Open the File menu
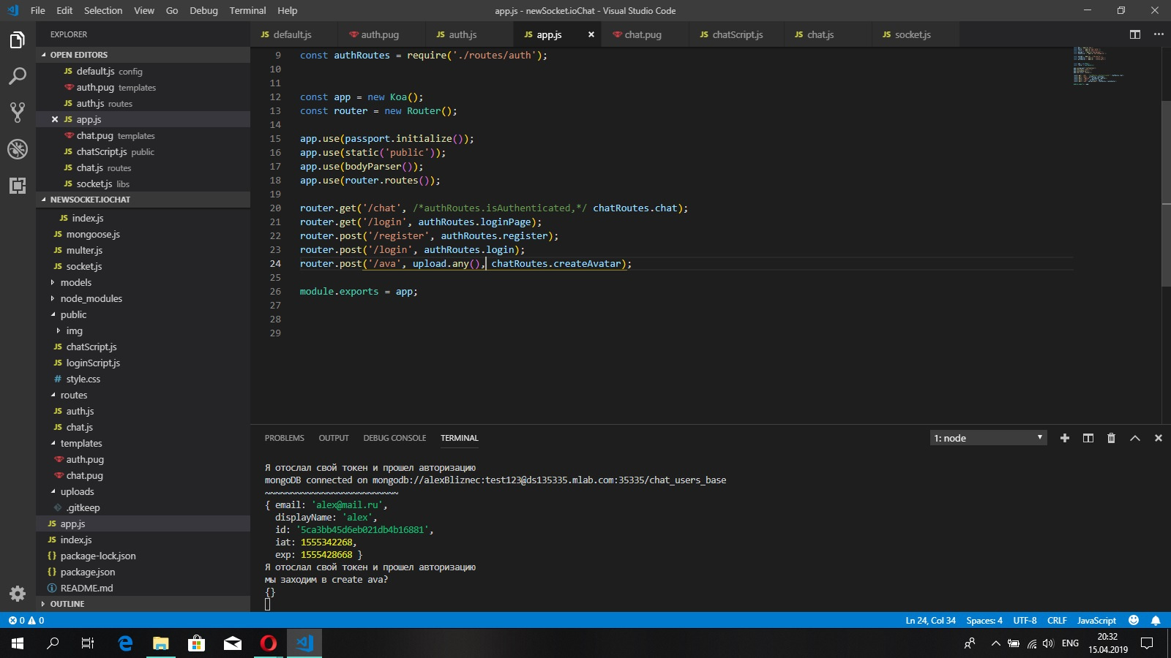This screenshot has width=1171, height=658. click(38, 10)
